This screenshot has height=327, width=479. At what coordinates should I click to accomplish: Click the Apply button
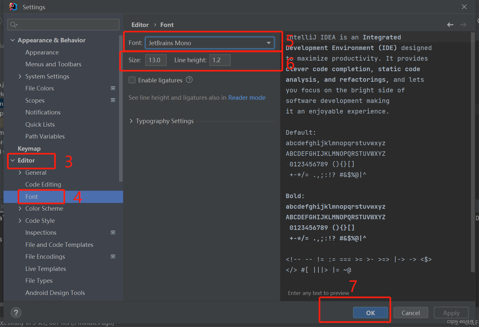[451, 313]
